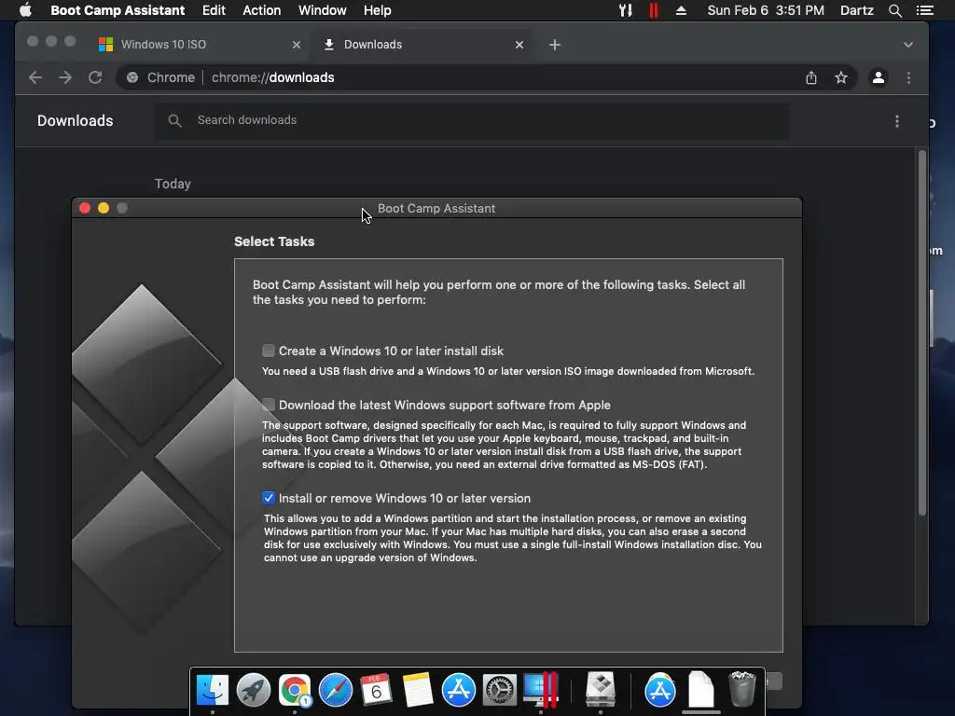Open App Store icon beside the document
Viewport: 955px width, 716px height.
click(660, 690)
